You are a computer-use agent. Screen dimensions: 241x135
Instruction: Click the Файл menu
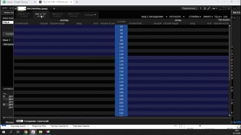tap(5, 8)
